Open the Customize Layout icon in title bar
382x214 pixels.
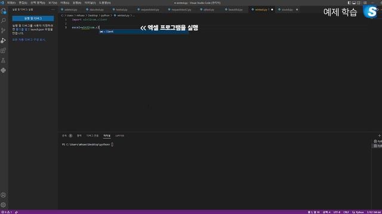pos(365,2)
